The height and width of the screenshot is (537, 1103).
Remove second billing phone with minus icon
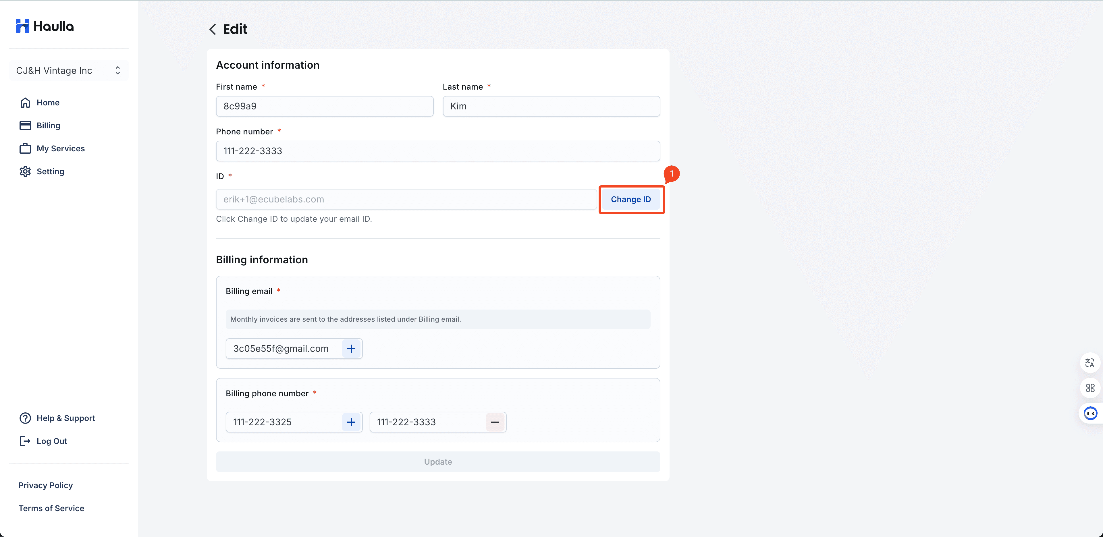495,422
